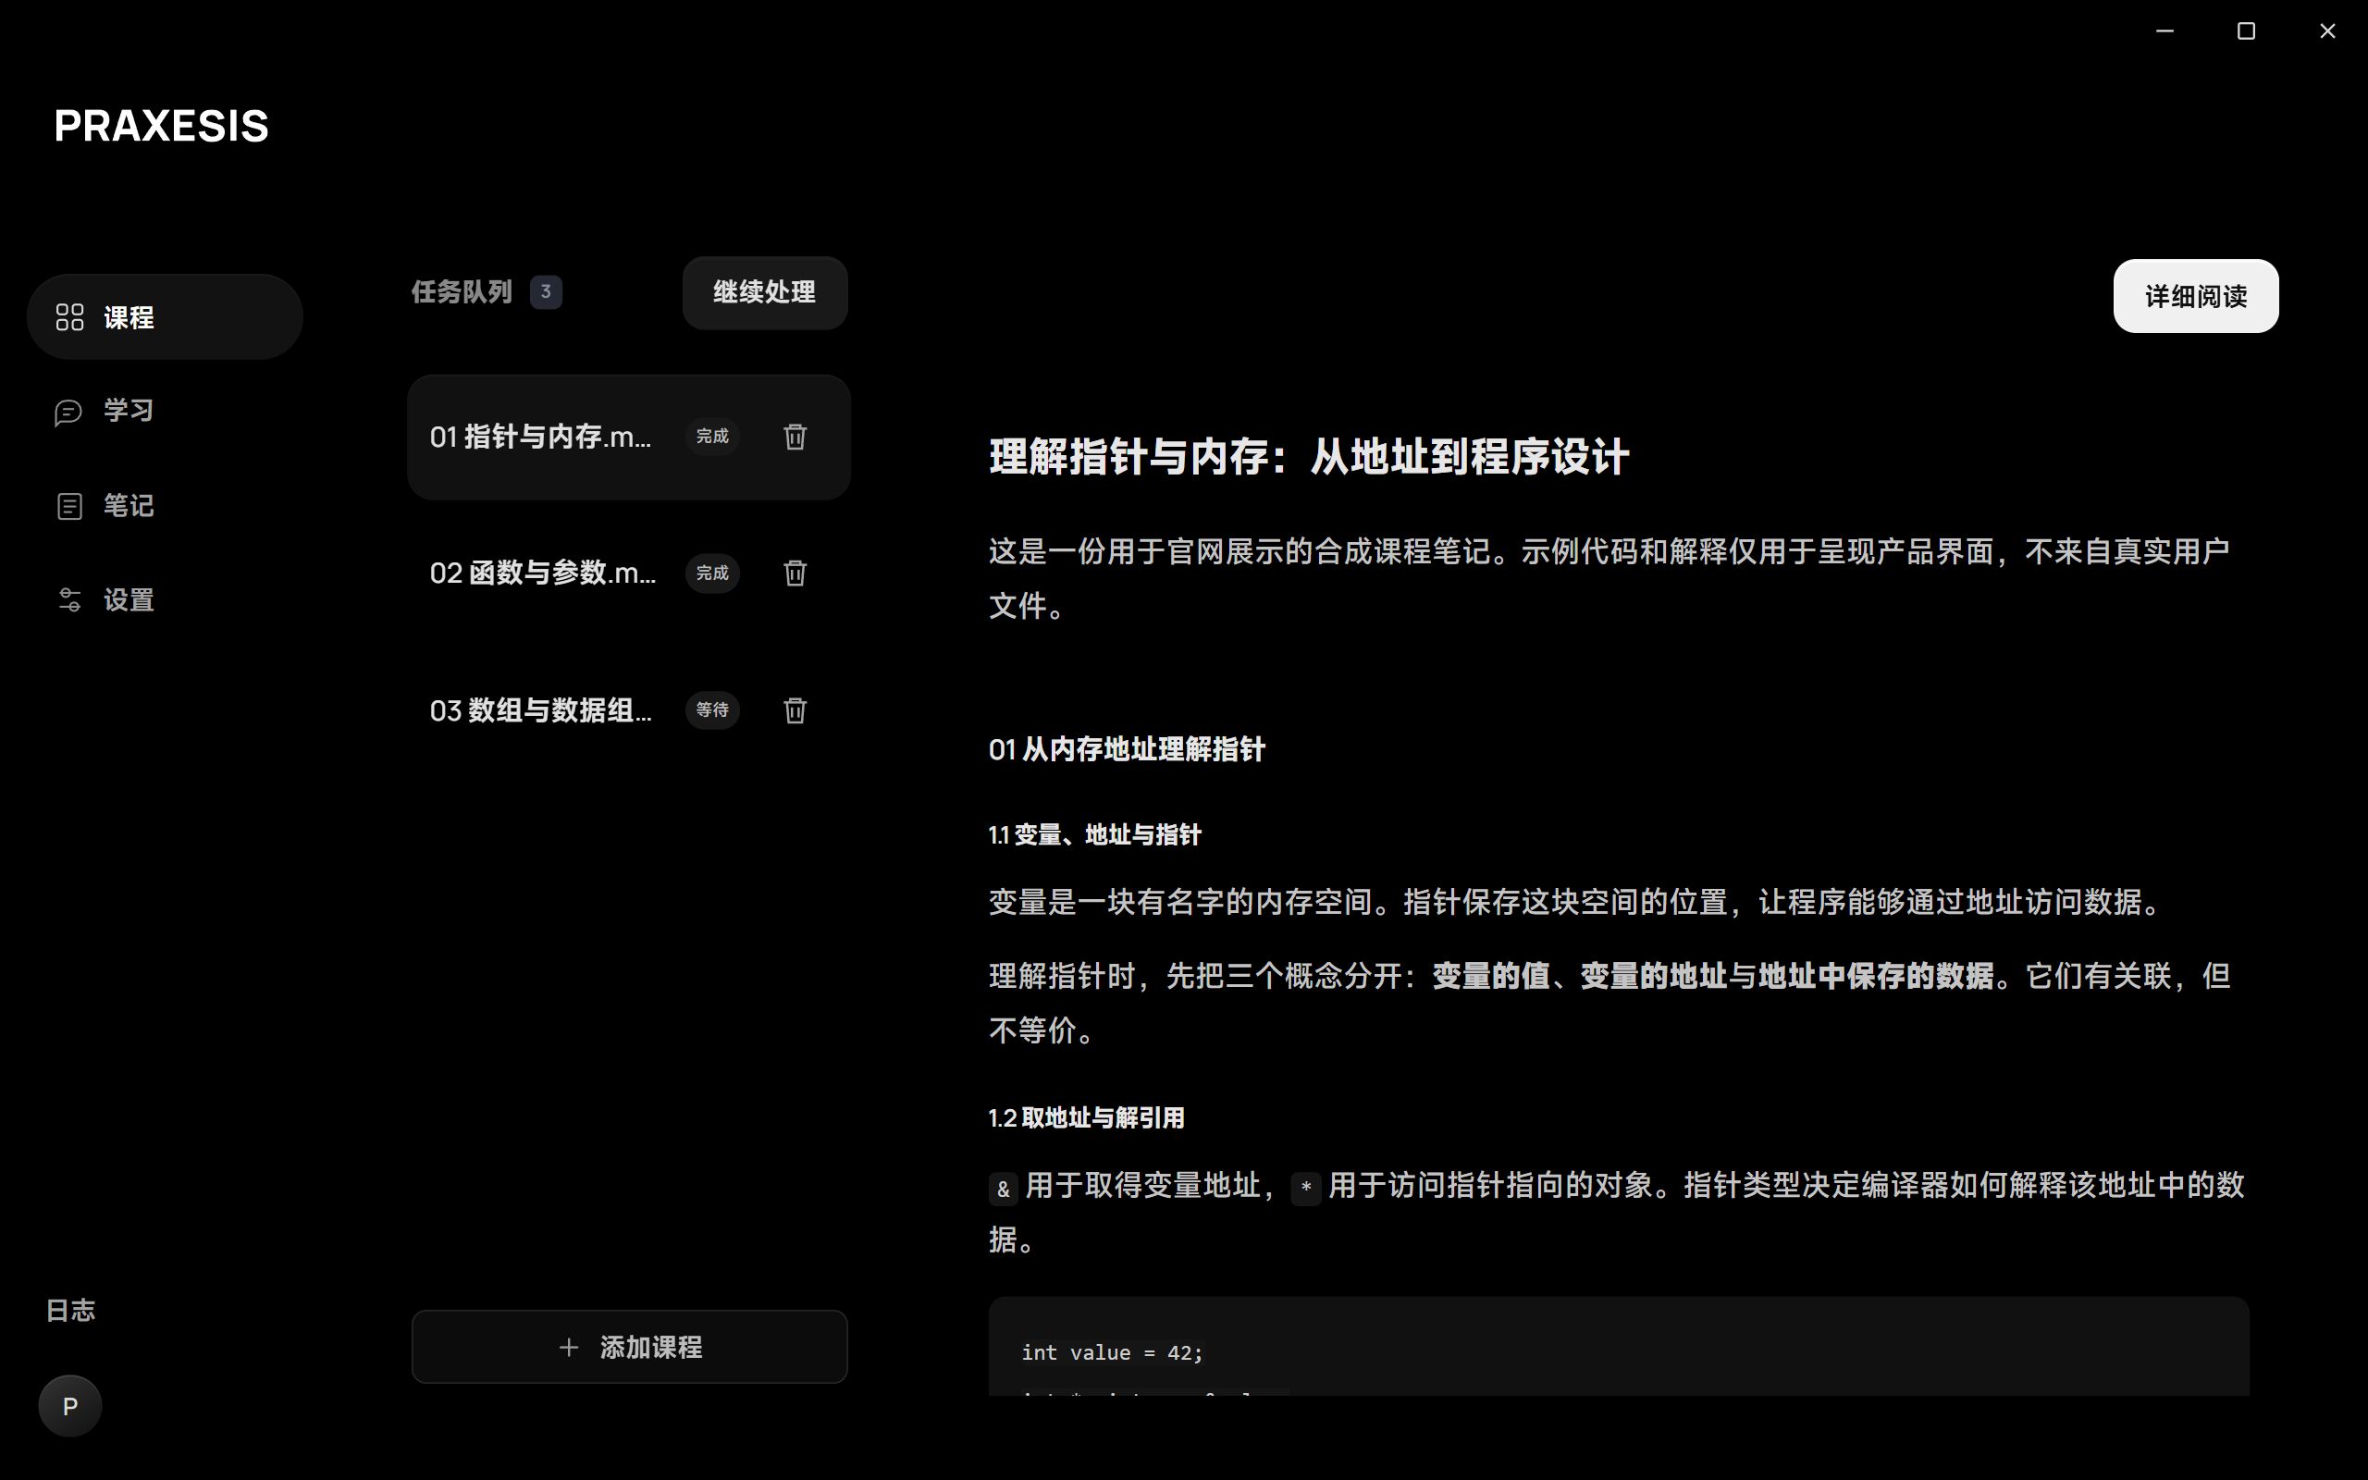Click subheading 1.2 取地址与解引用
The width and height of the screenshot is (2368, 1480).
(x=1086, y=1117)
